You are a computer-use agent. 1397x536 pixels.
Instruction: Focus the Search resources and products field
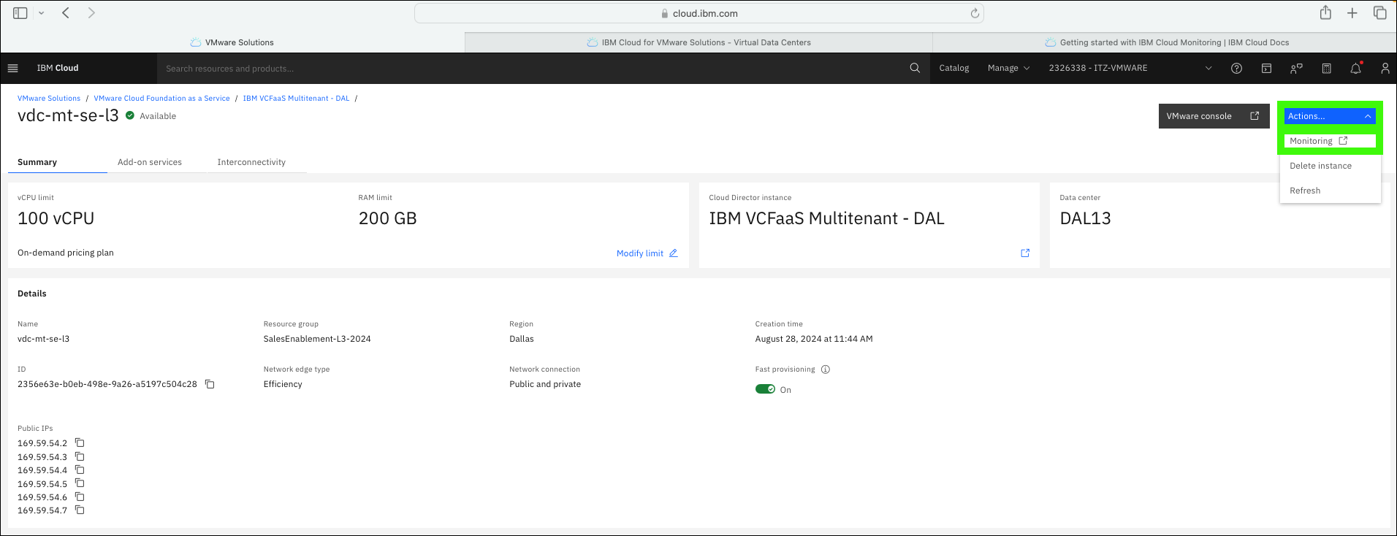[533, 68]
